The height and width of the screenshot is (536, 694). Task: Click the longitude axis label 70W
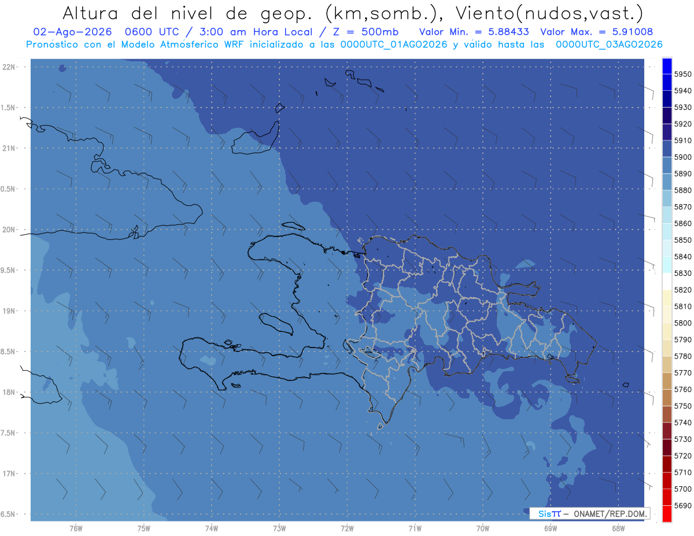pos(483,528)
